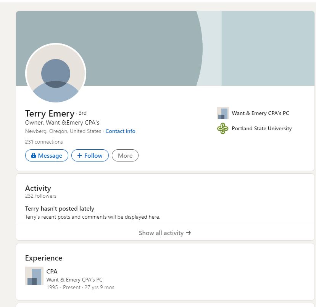
Task: Open the Contact info link
Action: click(120, 131)
